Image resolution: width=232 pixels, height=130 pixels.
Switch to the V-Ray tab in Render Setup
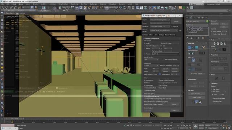[151, 35]
